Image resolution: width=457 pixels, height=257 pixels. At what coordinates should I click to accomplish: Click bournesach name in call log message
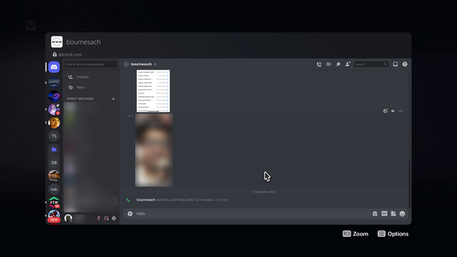click(x=146, y=200)
